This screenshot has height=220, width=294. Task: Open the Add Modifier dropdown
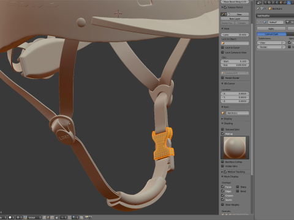pyautogui.click(x=275, y=16)
